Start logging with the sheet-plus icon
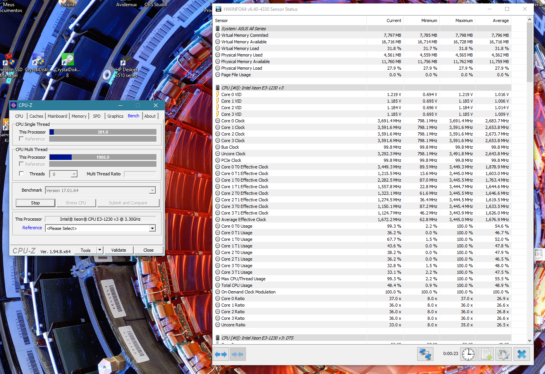Screen dimensions: 545x374 [486, 354]
